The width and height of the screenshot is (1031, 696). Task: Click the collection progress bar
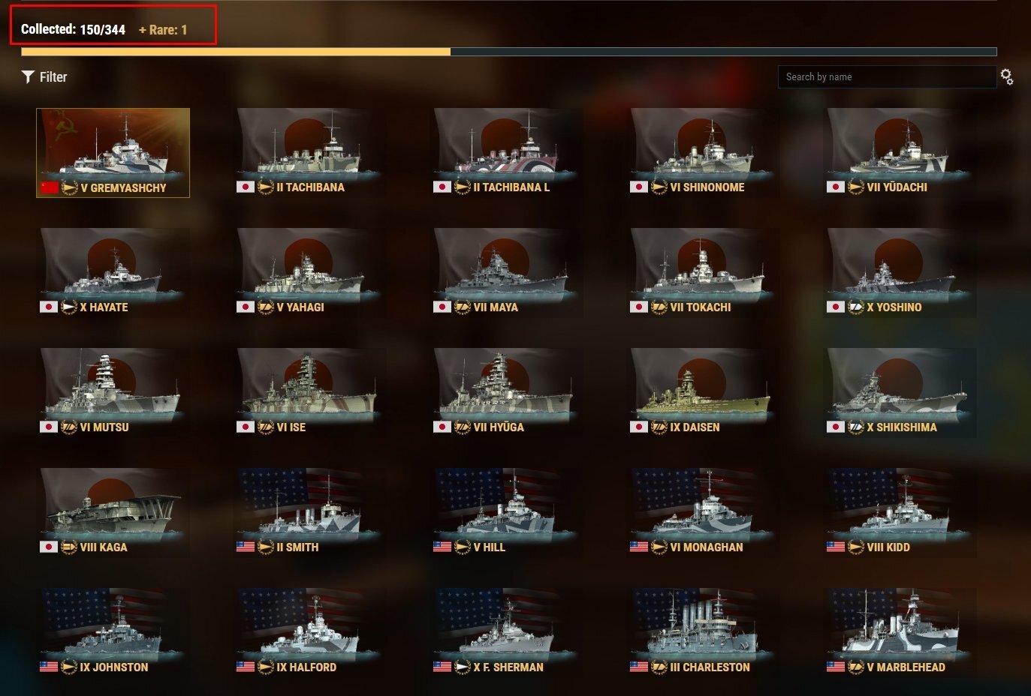point(509,52)
